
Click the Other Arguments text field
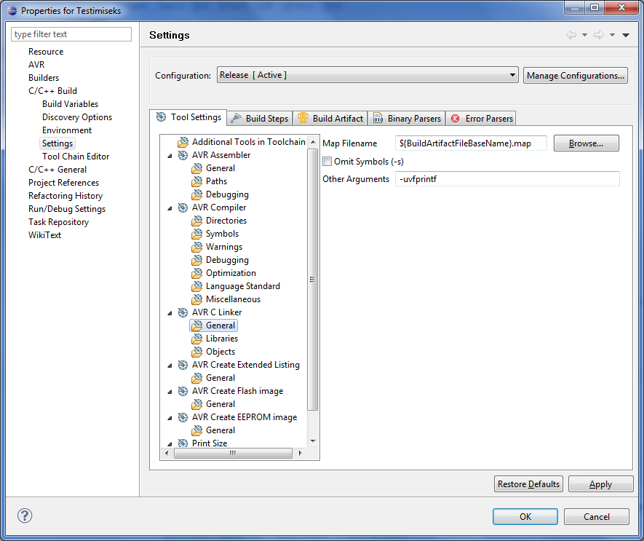507,179
